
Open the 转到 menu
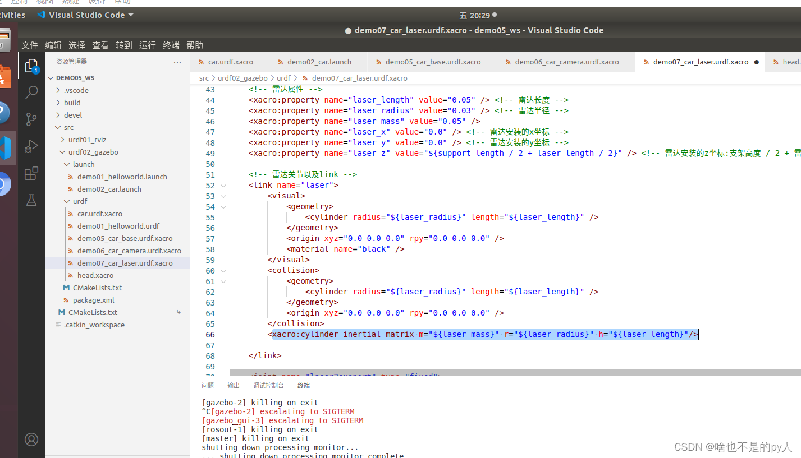(124, 45)
